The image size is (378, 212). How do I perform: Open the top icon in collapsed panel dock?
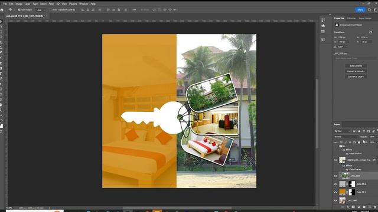323,20
